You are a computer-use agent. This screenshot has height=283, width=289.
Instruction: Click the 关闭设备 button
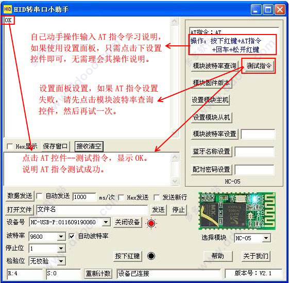(x=127, y=222)
